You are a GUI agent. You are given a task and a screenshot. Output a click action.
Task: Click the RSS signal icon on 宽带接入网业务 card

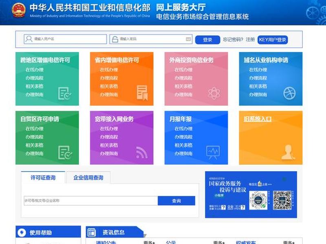[142, 152]
